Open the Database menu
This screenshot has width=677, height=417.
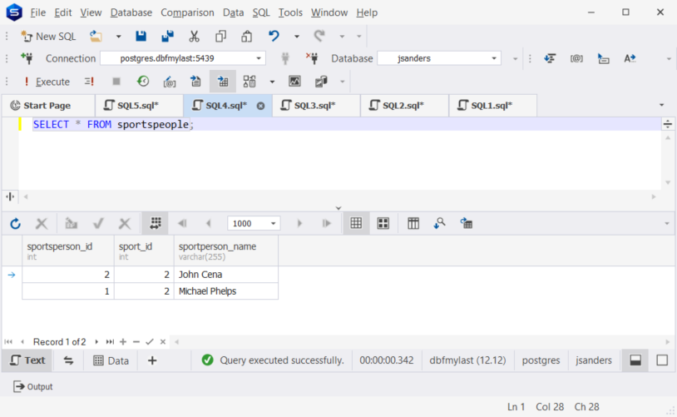pyautogui.click(x=131, y=12)
